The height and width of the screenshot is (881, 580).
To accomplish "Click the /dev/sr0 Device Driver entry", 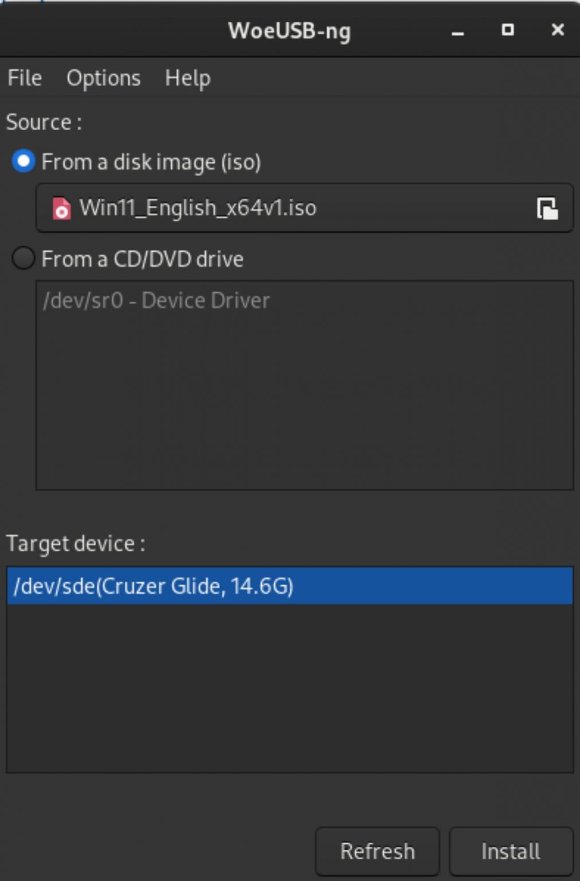I will click(156, 300).
